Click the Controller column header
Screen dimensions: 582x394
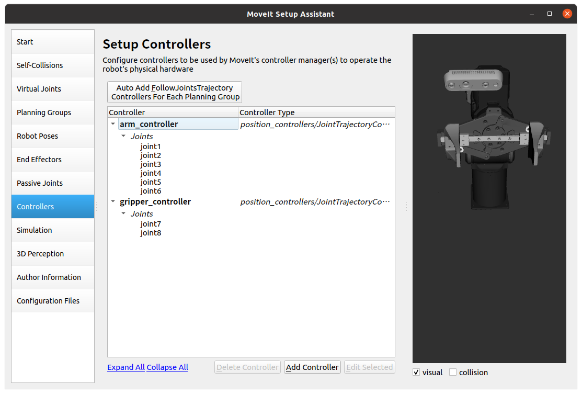[x=173, y=112]
